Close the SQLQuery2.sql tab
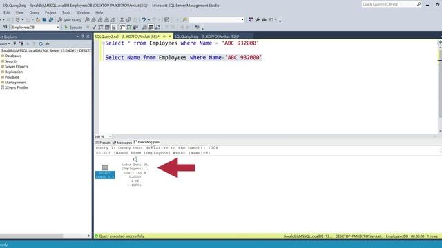442x248 pixels. 170,37
